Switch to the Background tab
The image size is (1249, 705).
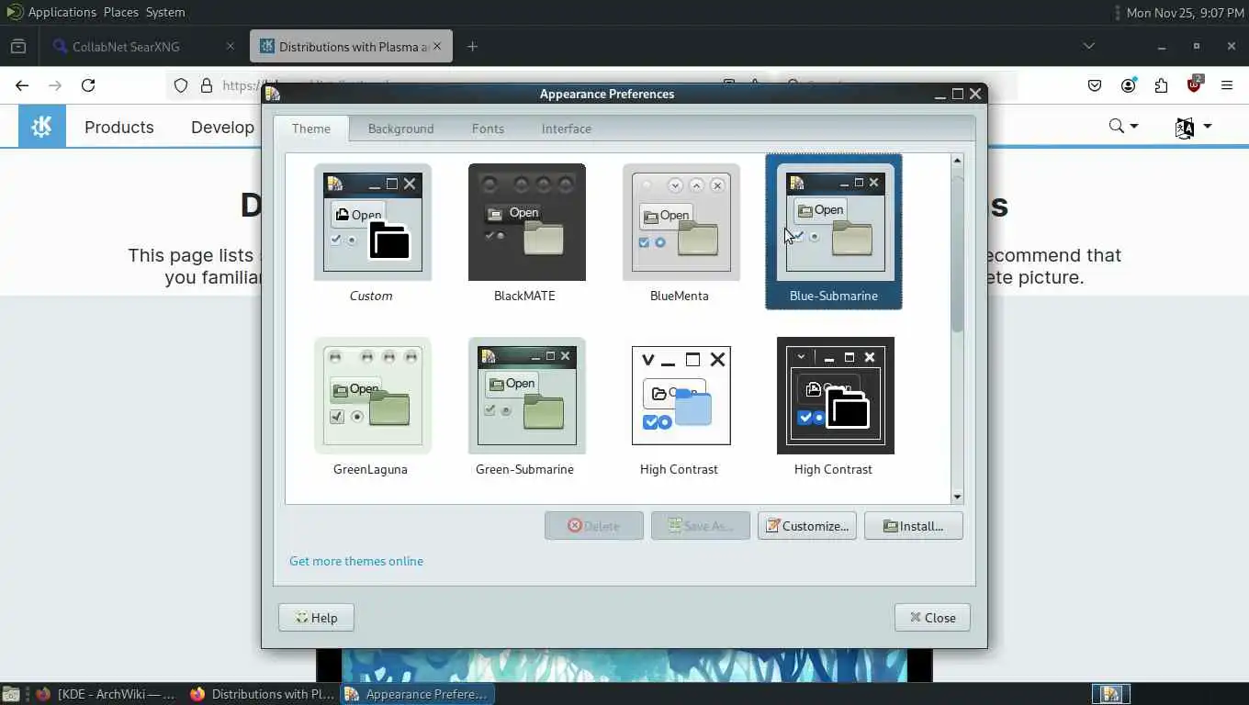[x=400, y=129]
